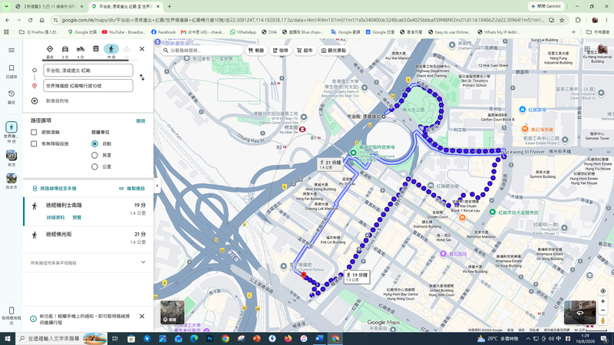Zoom out the map with minus
Screen dimensions: 614x345
603,310
